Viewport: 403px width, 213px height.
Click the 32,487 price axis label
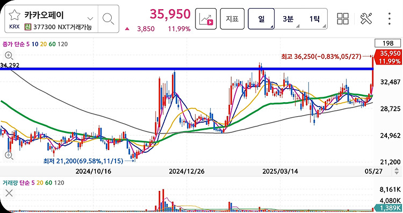[390, 82]
